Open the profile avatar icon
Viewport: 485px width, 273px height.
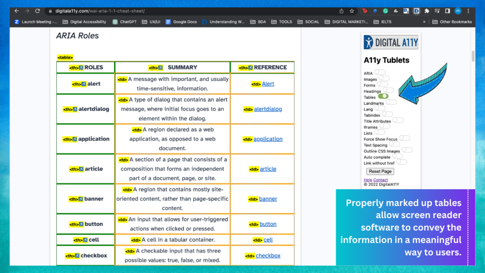[458, 11]
